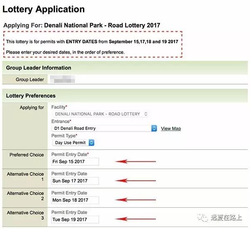Open the Facility dropdown for Denali Road Lottery
Screen dimensions: 250x229
coord(100,114)
